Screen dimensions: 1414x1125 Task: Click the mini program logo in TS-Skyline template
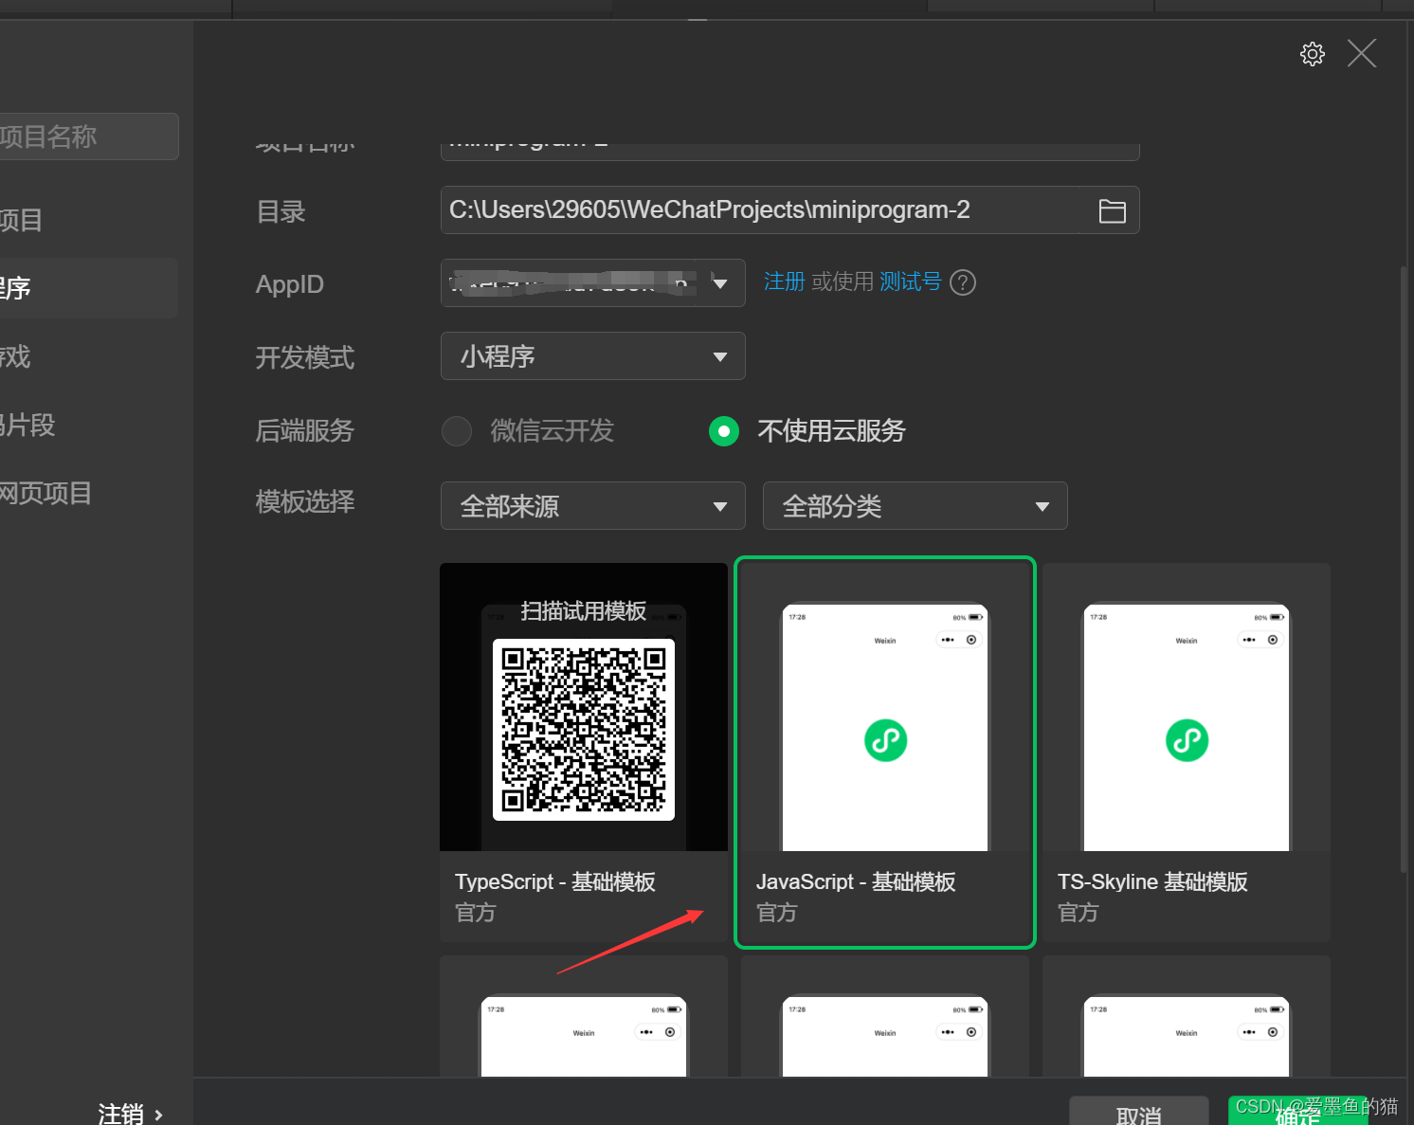(x=1187, y=740)
